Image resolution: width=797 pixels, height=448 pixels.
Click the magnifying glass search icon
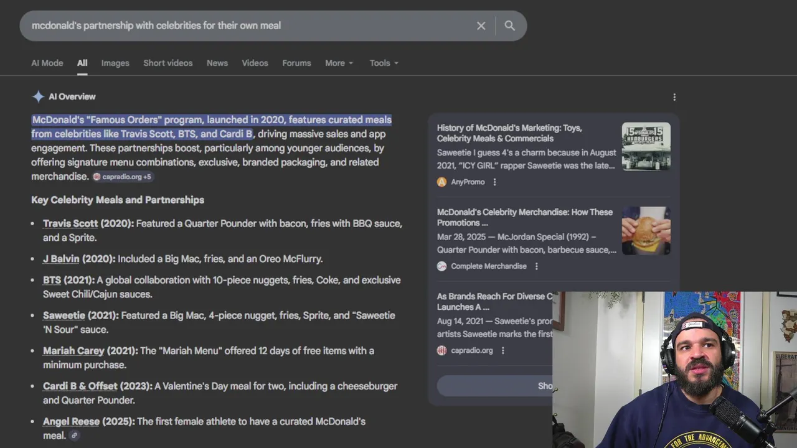pyautogui.click(x=509, y=26)
